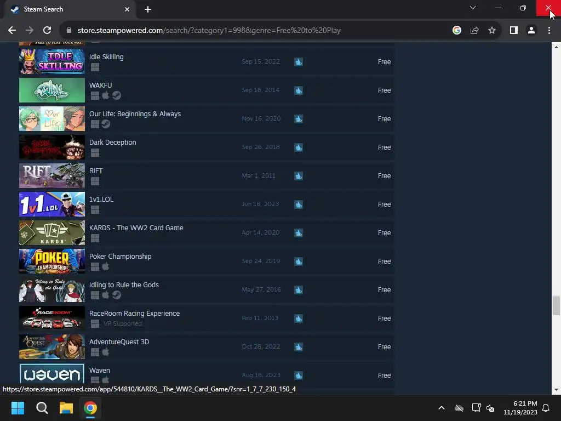Viewport: 561px width, 421px height.
Task: Click the Free price for RIFT
Action: pyautogui.click(x=384, y=176)
